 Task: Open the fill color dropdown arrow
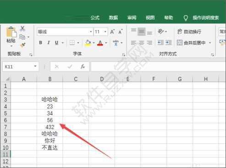click(x=94, y=43)
